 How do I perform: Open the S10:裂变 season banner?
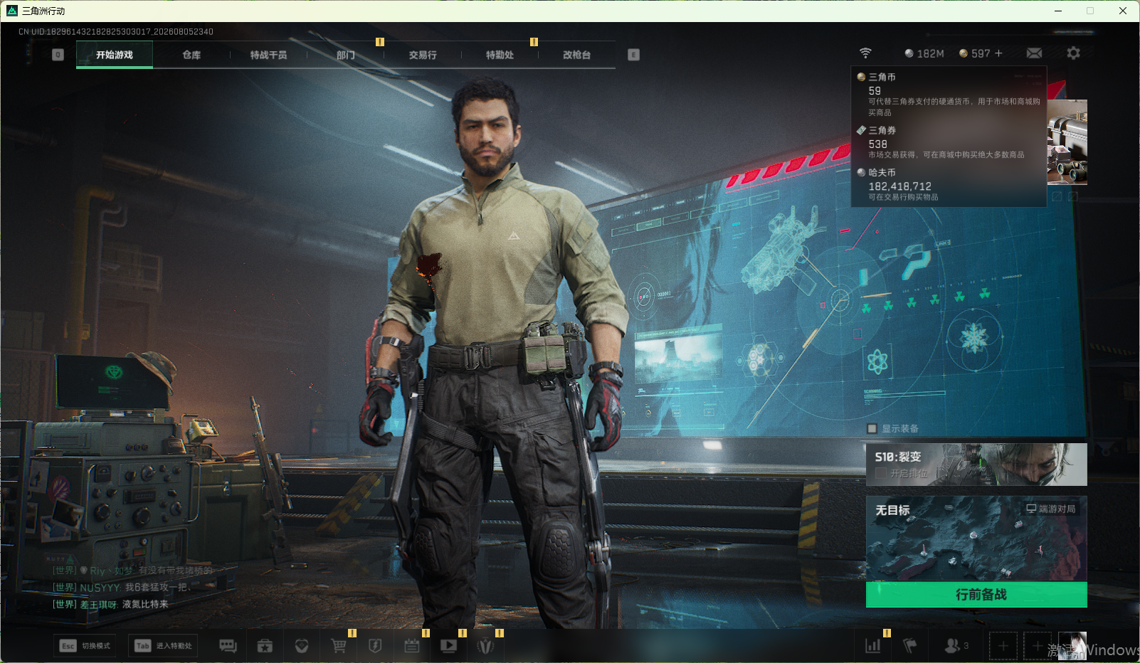(976, 465)
